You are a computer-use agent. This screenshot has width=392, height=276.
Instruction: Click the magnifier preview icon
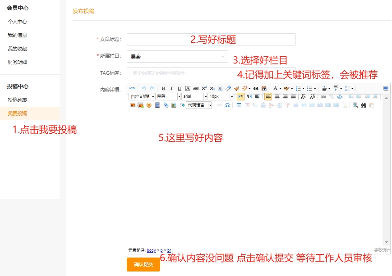(x=355, y=105)
